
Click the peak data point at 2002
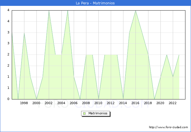[x=49, y=11]
